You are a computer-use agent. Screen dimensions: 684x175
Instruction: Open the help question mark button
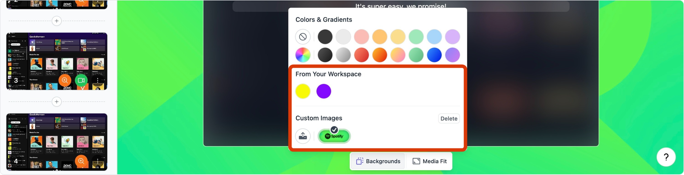(666, 157)
